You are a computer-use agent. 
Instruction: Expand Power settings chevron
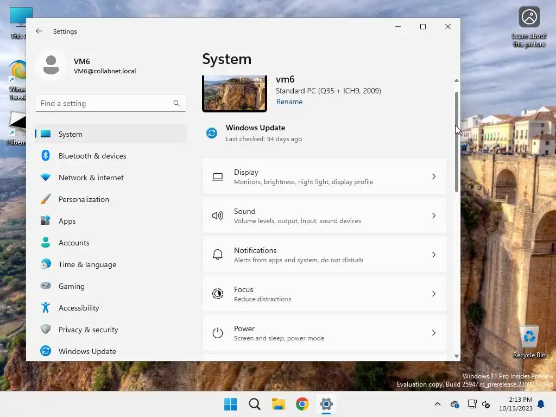tap(434, 333)
